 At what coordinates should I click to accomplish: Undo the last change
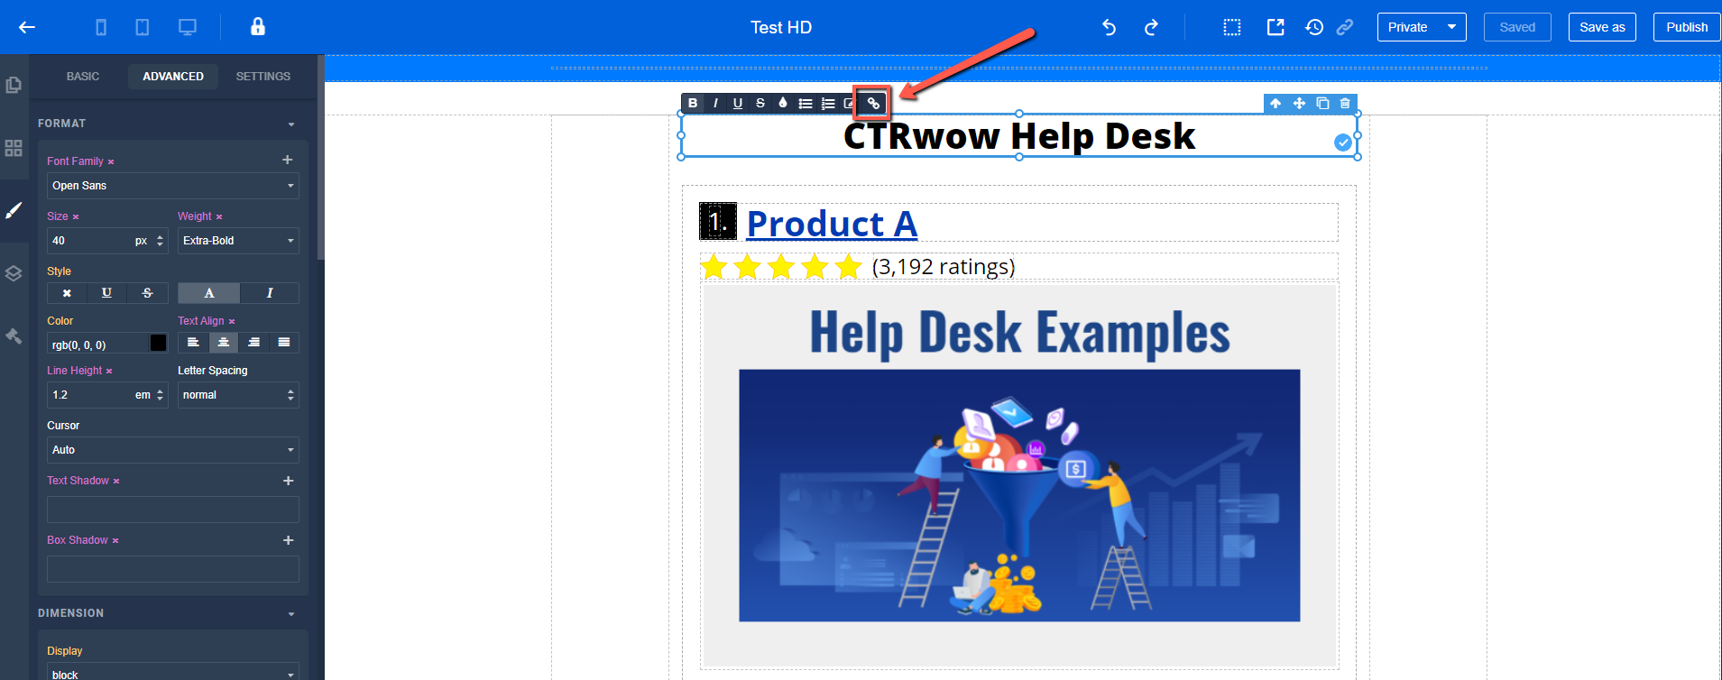click(x=1110, y=27)
